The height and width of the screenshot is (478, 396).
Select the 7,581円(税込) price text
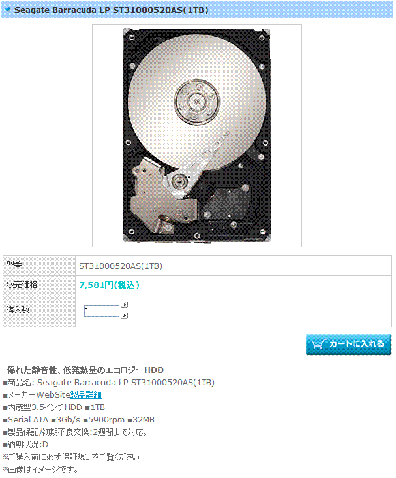click(x=110, y=285)
